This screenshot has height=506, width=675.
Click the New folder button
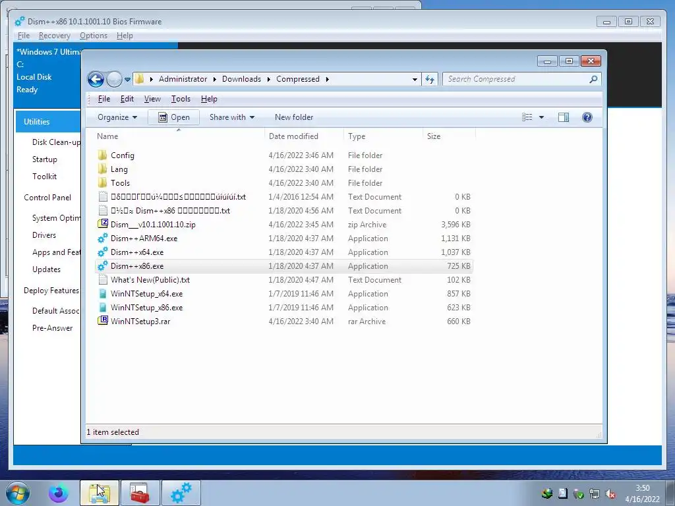(293, 117)
